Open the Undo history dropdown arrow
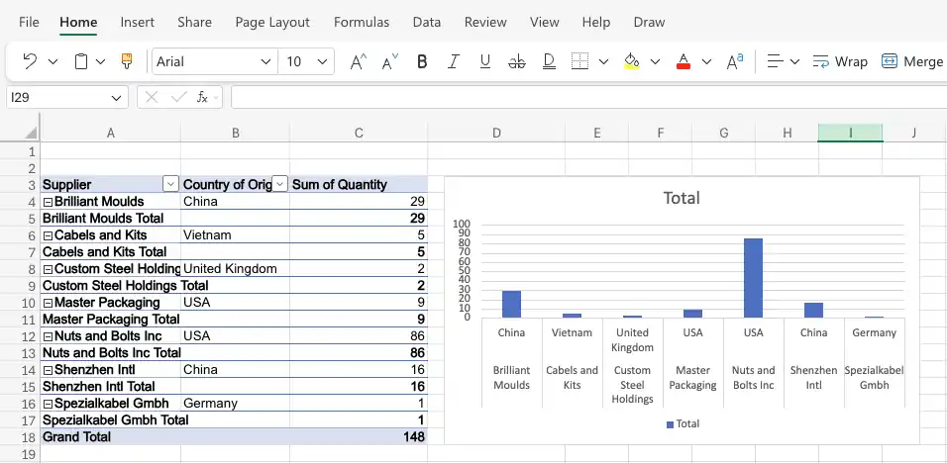The width and height of the screenshot is (947, 463). 53,61
